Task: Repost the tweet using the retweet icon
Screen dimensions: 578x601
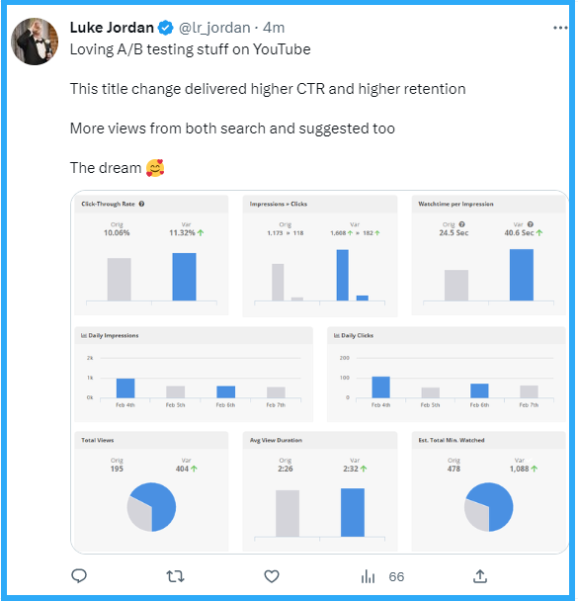Action: 176,576
